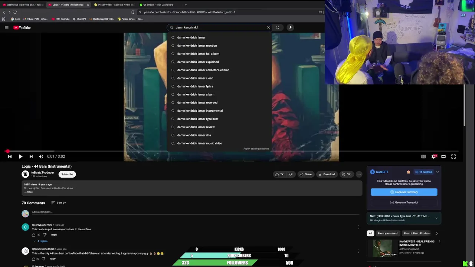Select suggestion 'damn kendrick lamar music video'
This screenshot has width=475, height=267.
219,144
